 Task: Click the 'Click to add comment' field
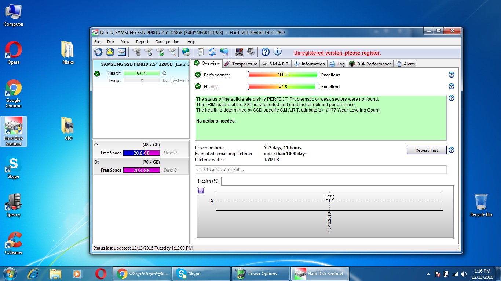coord(321,169)
